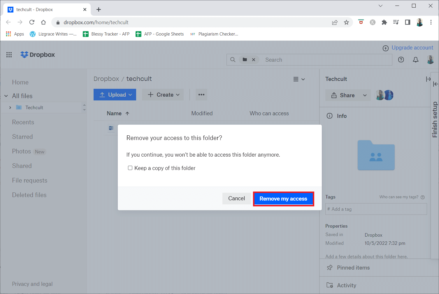This screenshot has width=439, height=294.
Task: Open Plagiarism Checker bookmark
Action: [214, 34]
